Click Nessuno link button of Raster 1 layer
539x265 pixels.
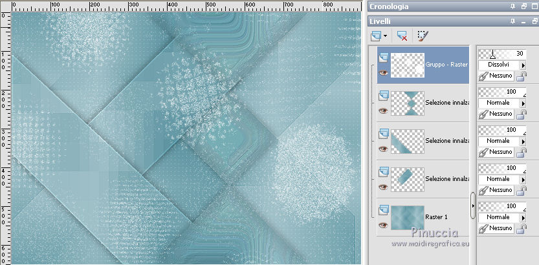point(497,228)
